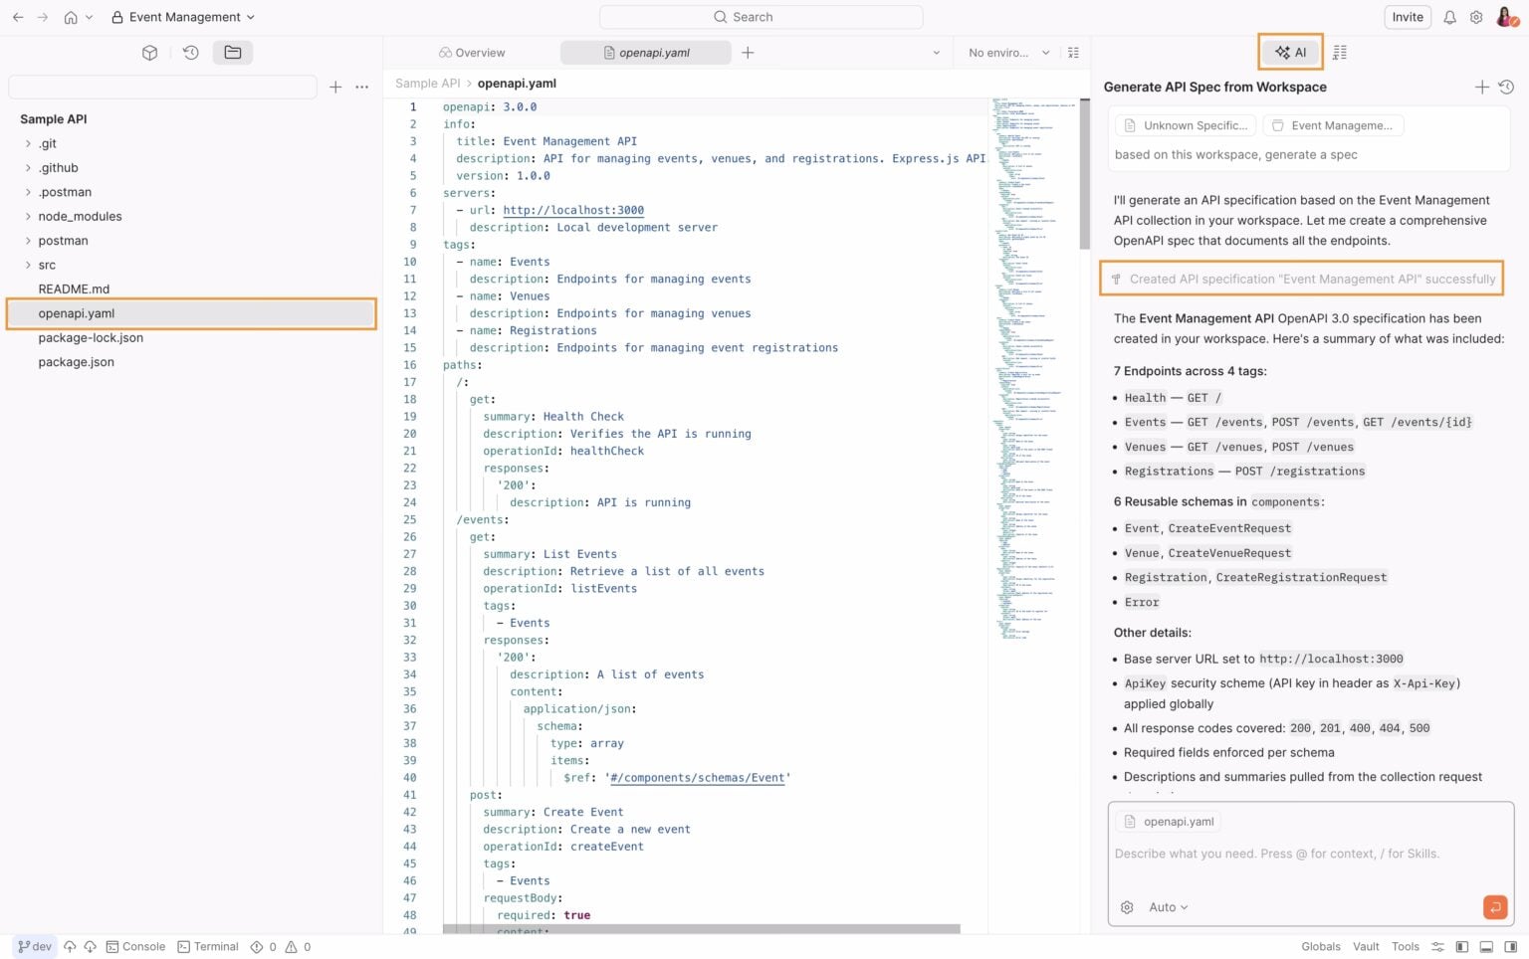
Task: Start a new AI chat with plus
Action: [x=1481, y=88]
